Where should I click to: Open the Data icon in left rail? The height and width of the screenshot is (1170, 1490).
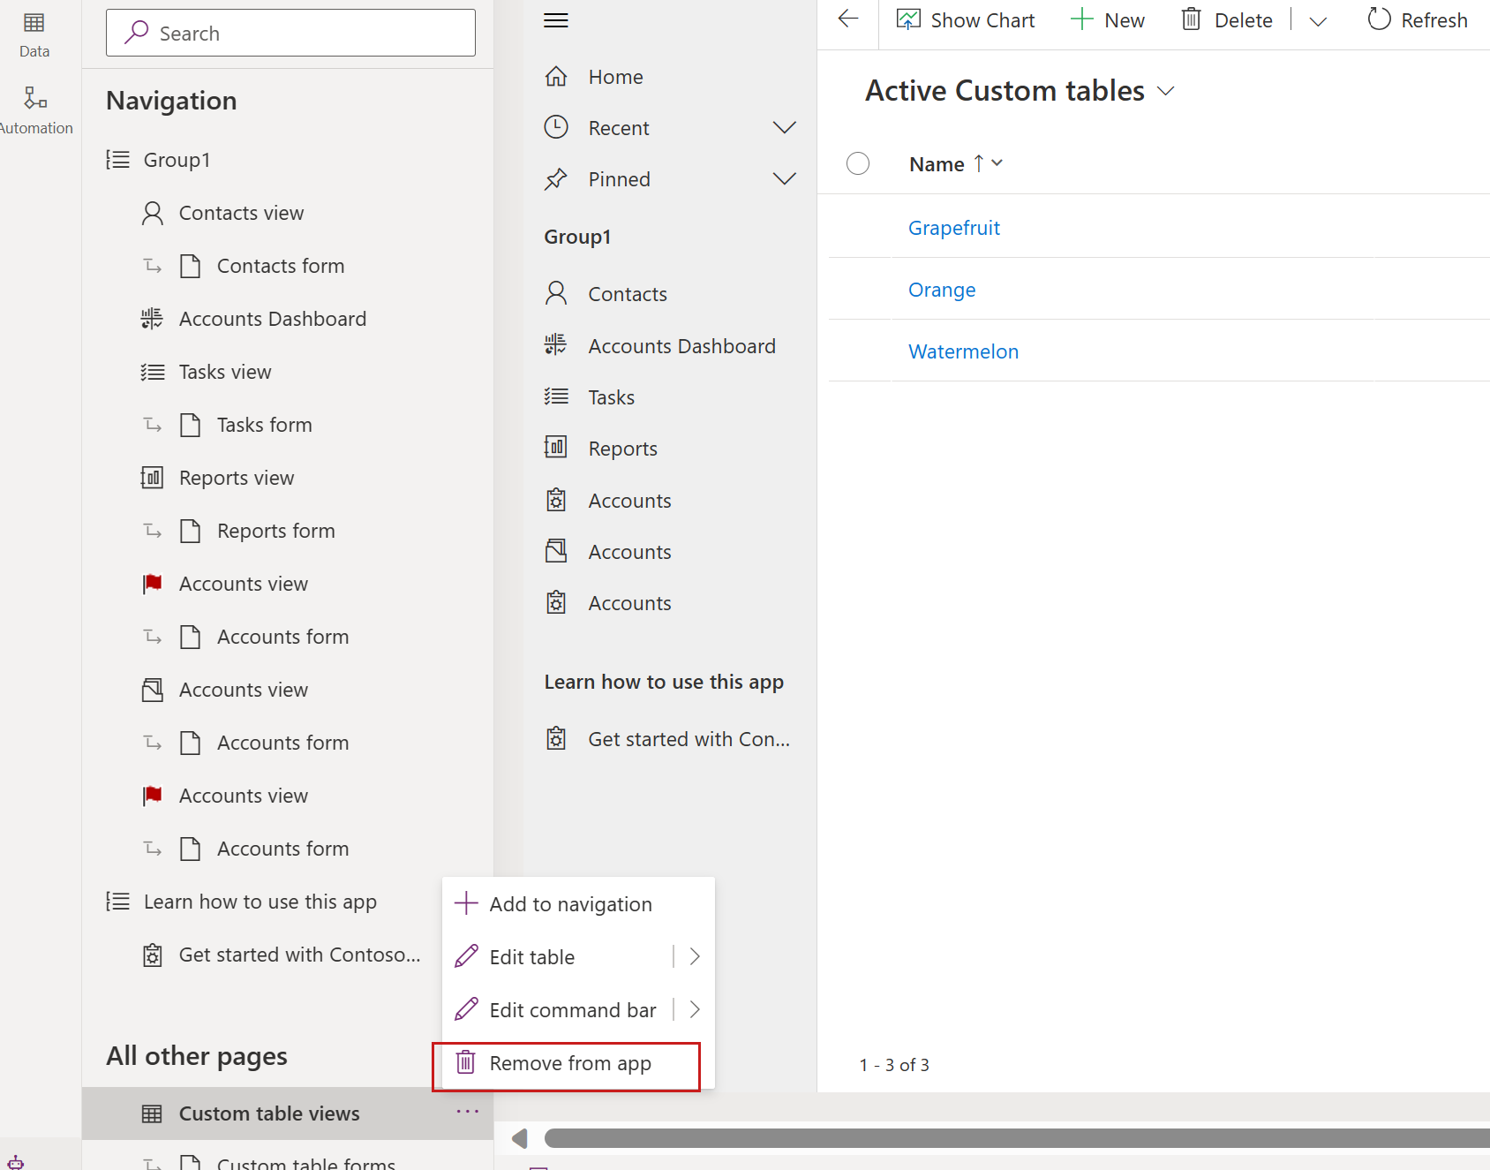click(34, 23)
